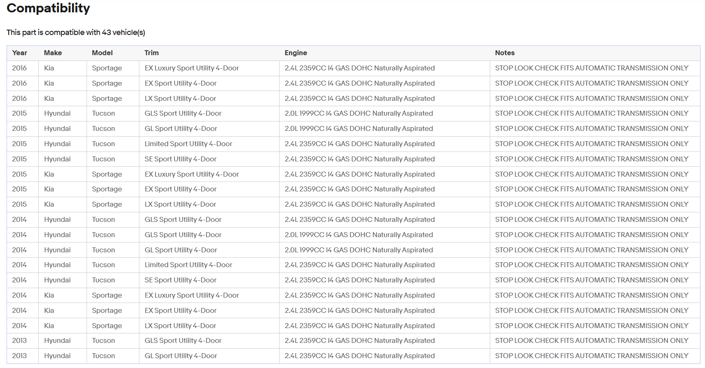Select "Hyundai" in the 2014 Tucson GL row
The height and width of the screenshot is (368, 705).
57,250
